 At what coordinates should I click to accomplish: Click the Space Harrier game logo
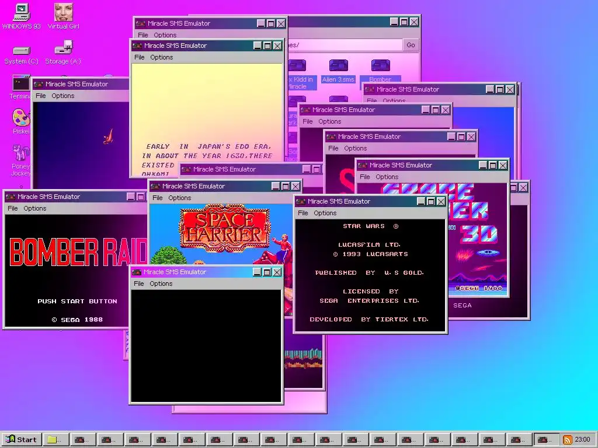(225, 228)
